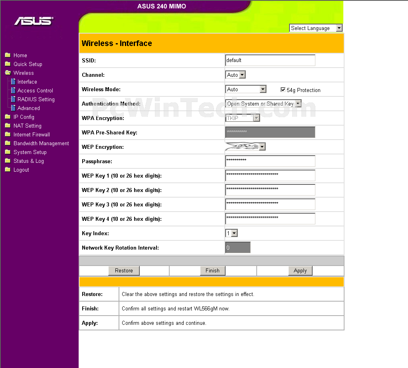Click the Restore button
Image resolution: width=408 pixels, height=368 pixels.
tap(124, 270)
